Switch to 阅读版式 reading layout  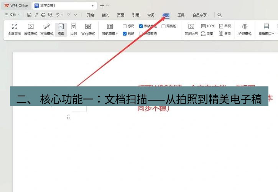pyautogui.click(x=31, y=30)
